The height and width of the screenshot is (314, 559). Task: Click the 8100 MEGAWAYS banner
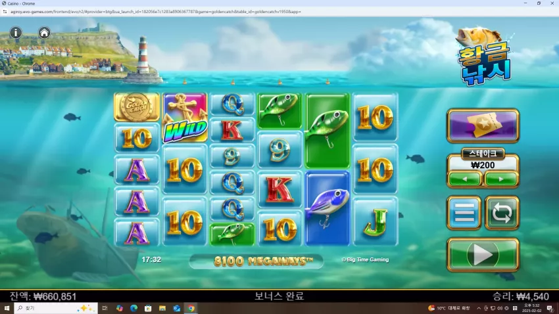click(256, 261)
